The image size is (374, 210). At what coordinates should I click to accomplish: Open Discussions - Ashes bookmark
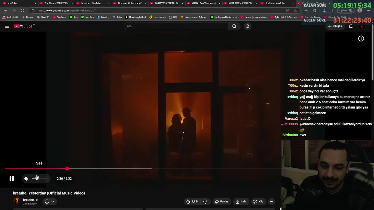[x=193, y=17]
